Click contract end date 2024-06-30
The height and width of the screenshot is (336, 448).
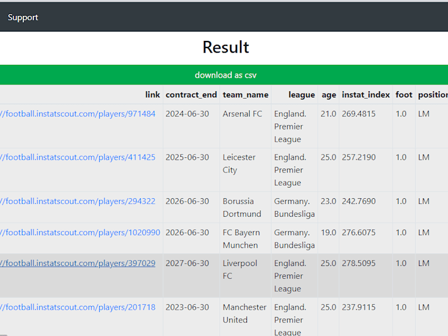click(187, 114)
